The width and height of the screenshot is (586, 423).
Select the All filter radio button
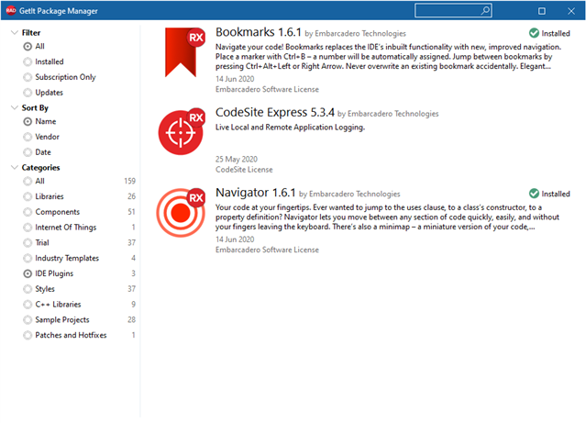pyautogui.click(x=28, y=47)
